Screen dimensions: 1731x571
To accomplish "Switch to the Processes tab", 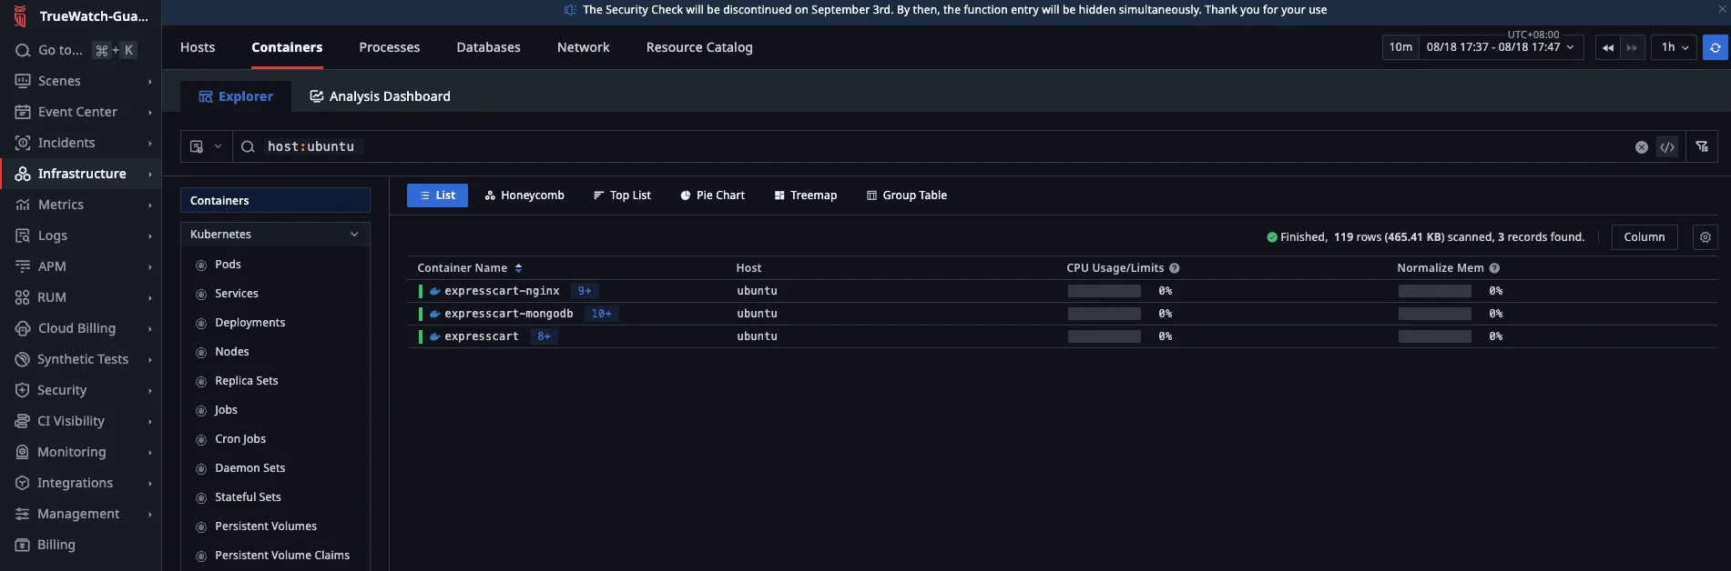I will coord(389,47).
